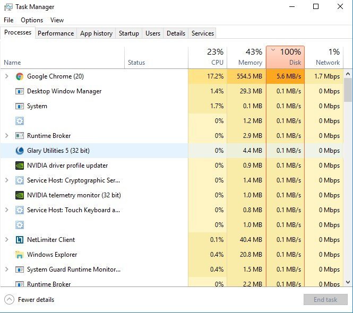Switch to the Details tab
Screen dimensions: 353x313
176,33
